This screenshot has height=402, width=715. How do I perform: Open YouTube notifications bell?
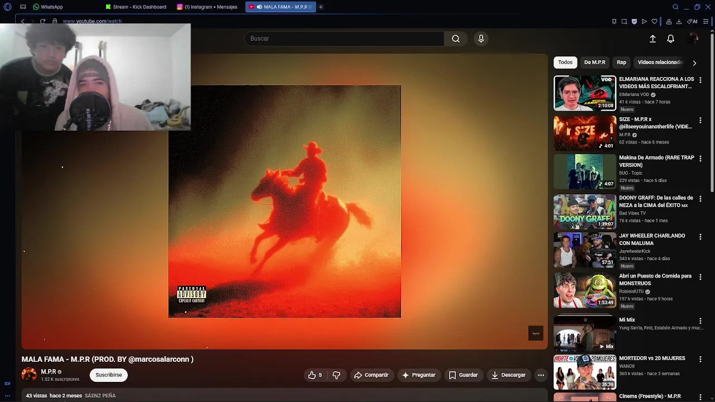coord(670,39)
